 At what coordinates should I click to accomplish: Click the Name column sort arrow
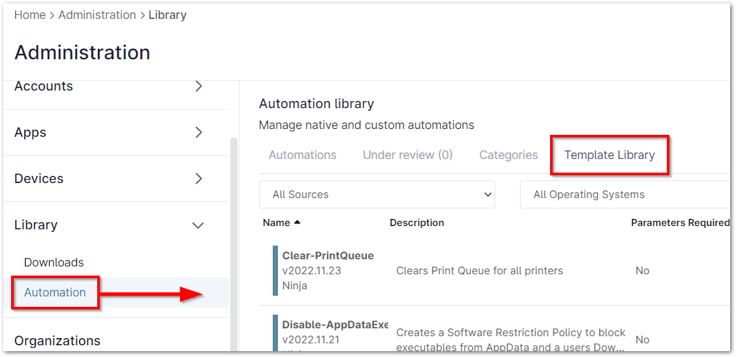point(298,223)
